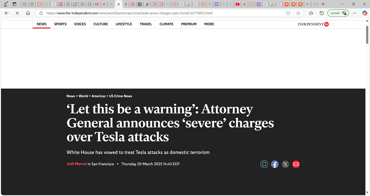This screenshot has height=196, width=370.
Task: Go back to the previous page
Action: point(7,13)
